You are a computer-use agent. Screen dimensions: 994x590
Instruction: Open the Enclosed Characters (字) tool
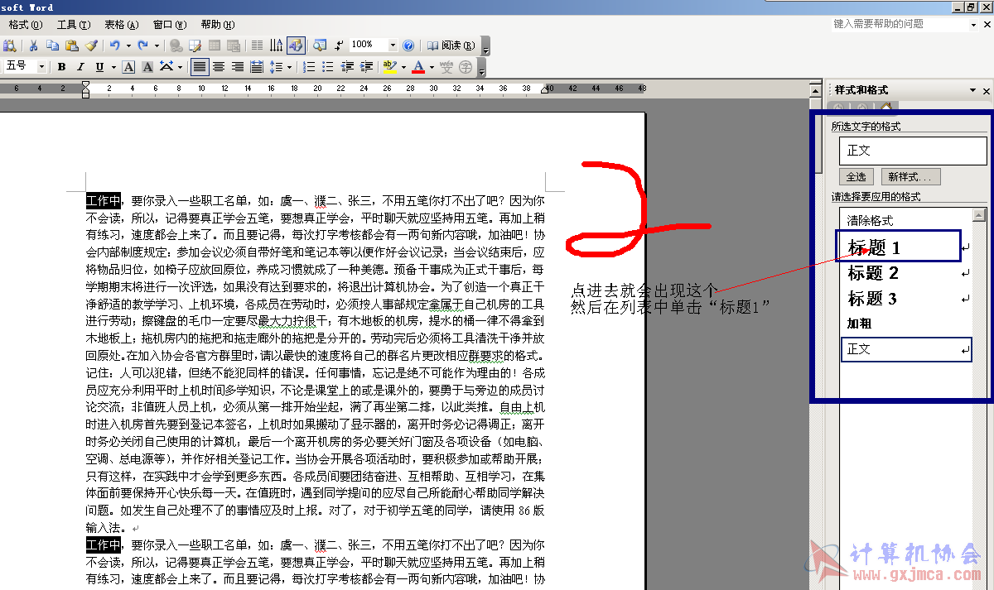466,67
